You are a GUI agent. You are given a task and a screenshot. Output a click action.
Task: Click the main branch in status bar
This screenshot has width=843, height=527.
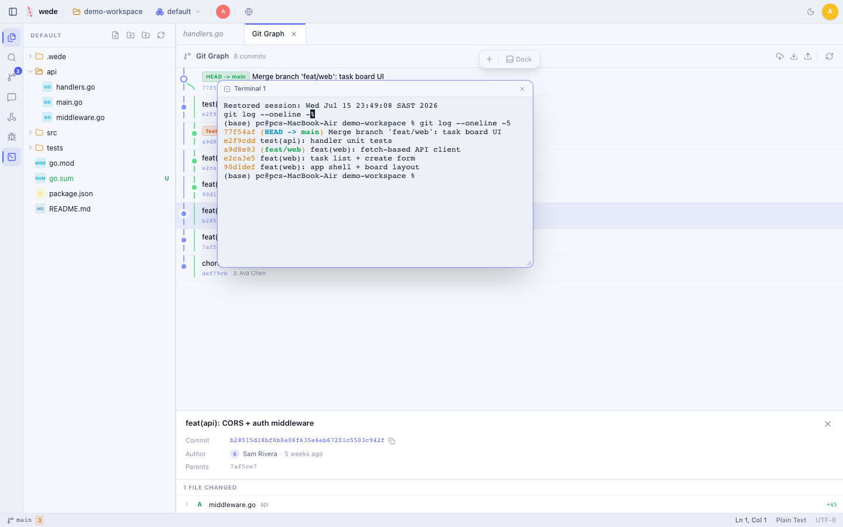click(x=19, y=520)
